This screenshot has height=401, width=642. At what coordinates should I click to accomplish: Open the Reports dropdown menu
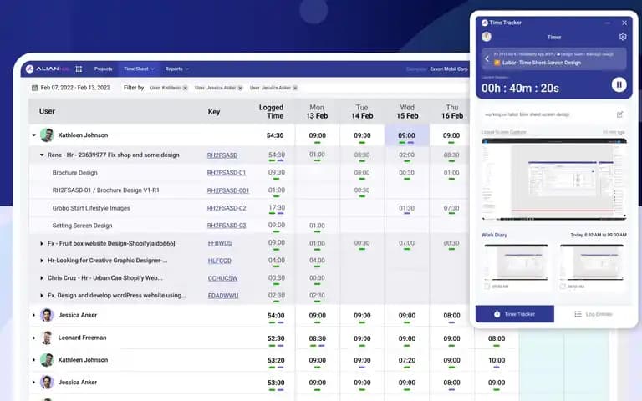[x=177, y=69]
